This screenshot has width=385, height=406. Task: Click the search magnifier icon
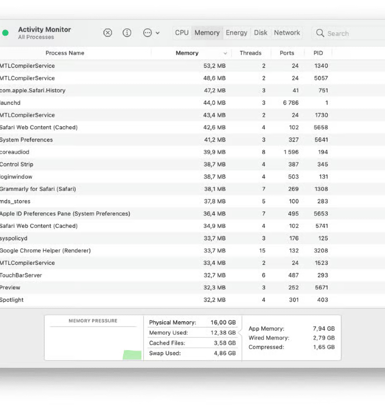point(320,33)
